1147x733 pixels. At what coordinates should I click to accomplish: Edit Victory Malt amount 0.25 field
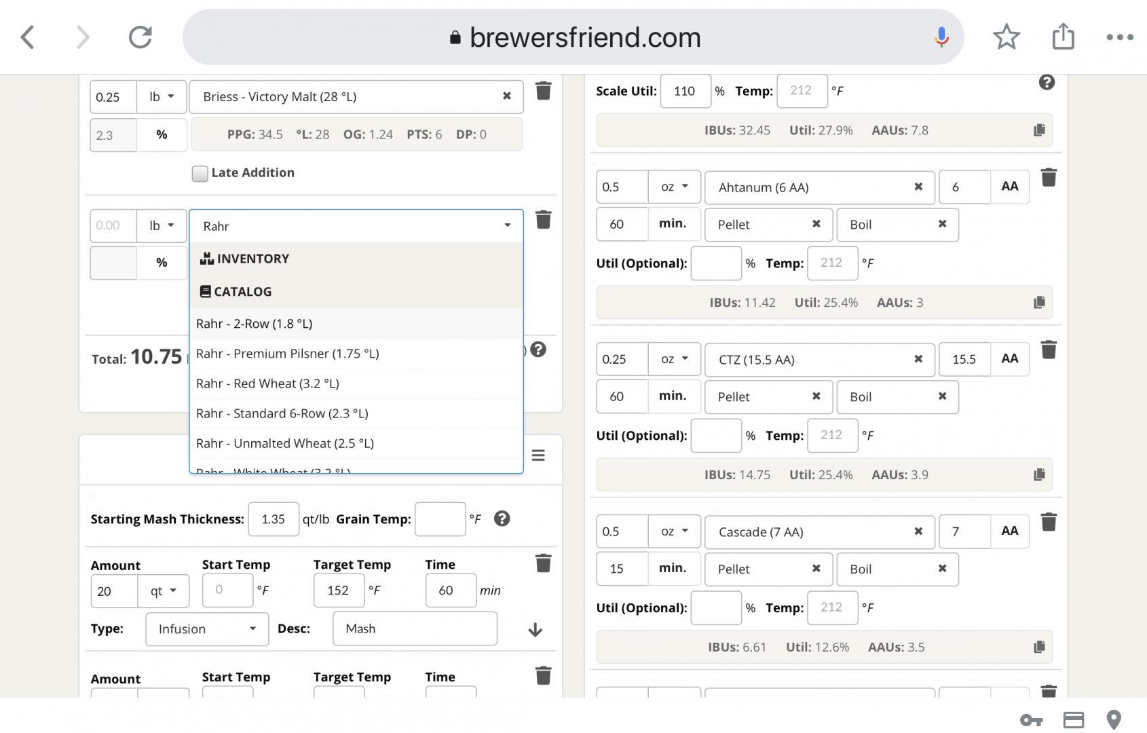click(x=113, y=96)
